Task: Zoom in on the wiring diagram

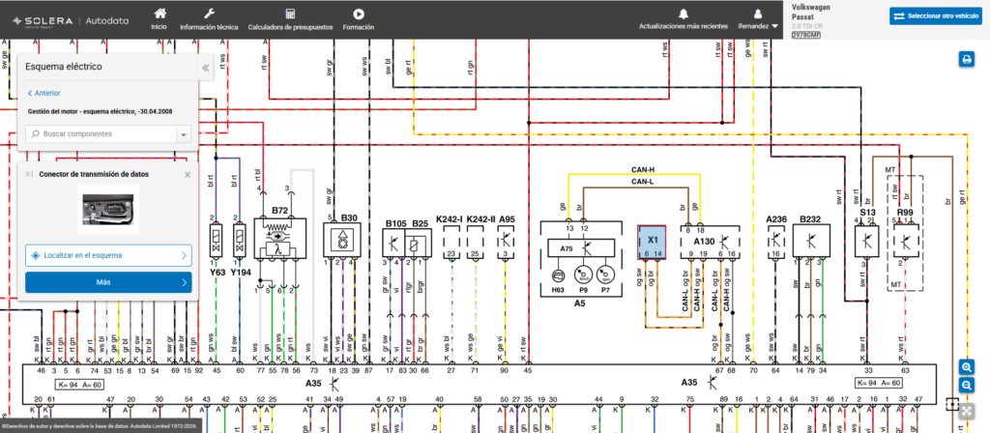Action: point(966,366)
